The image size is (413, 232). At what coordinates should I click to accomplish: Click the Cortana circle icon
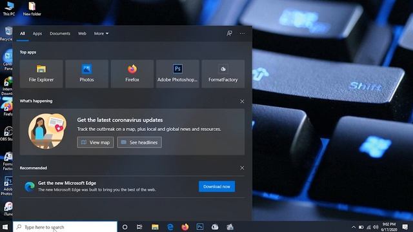click(125, 227)
